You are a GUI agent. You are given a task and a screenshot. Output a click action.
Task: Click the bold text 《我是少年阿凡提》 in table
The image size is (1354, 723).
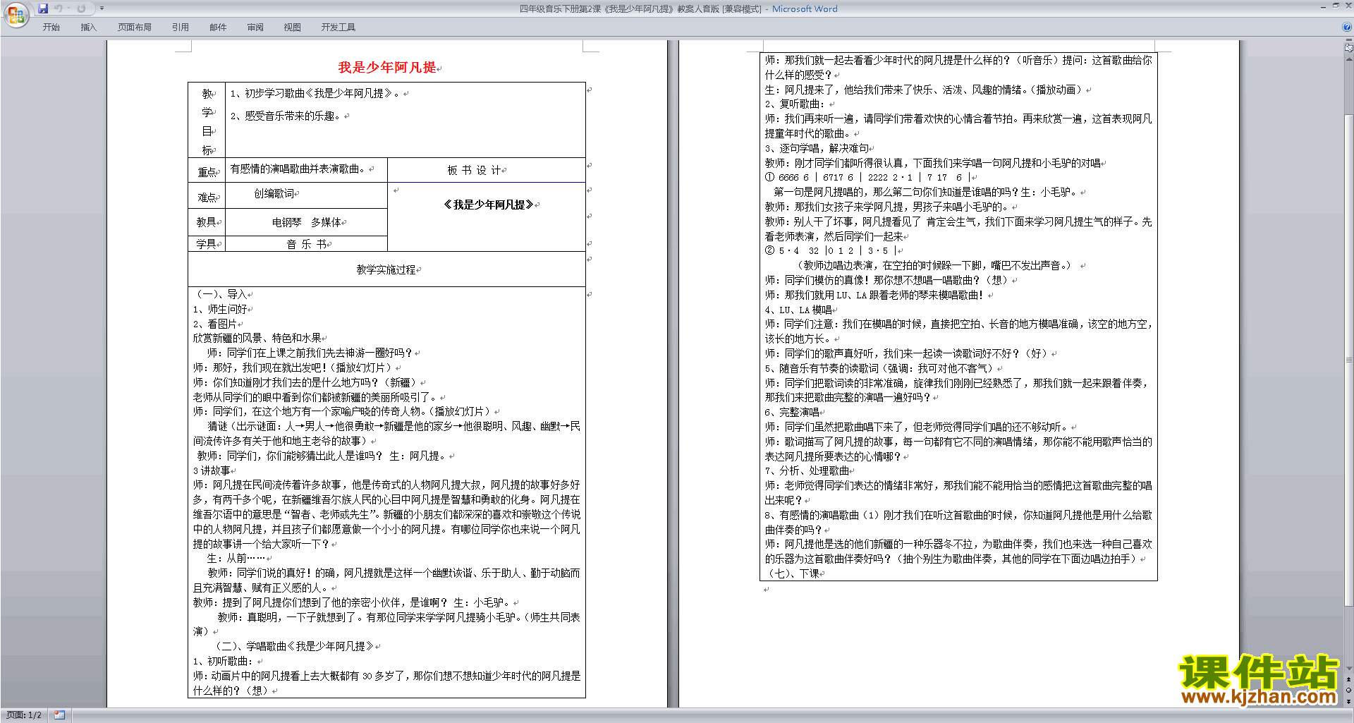pyautogui.click(x=488, y=205)
